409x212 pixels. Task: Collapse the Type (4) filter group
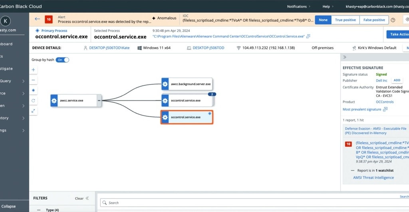click(x=39, y=210)
